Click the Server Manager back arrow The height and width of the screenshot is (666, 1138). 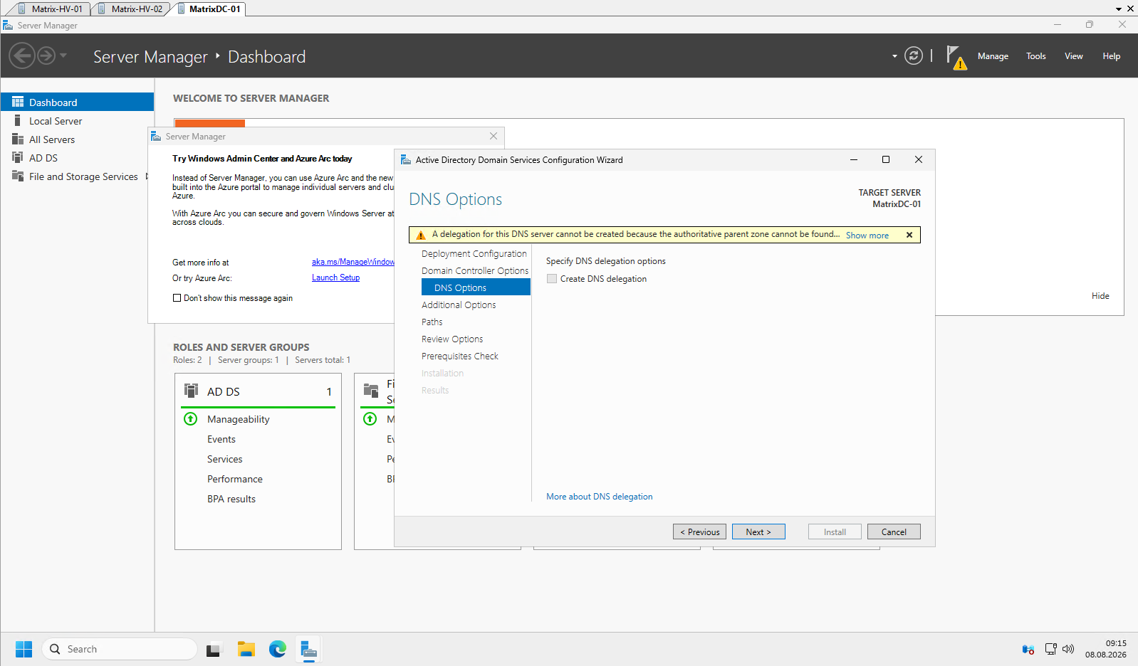tap(22, 55)
